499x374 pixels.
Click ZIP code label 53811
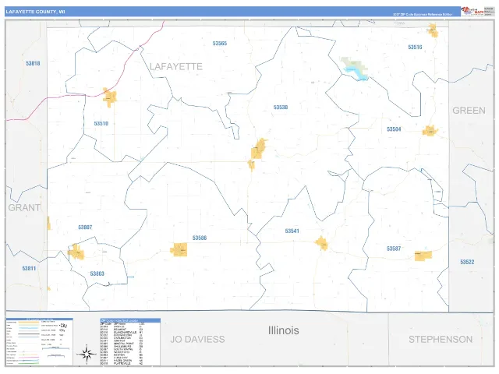point(29,268)
